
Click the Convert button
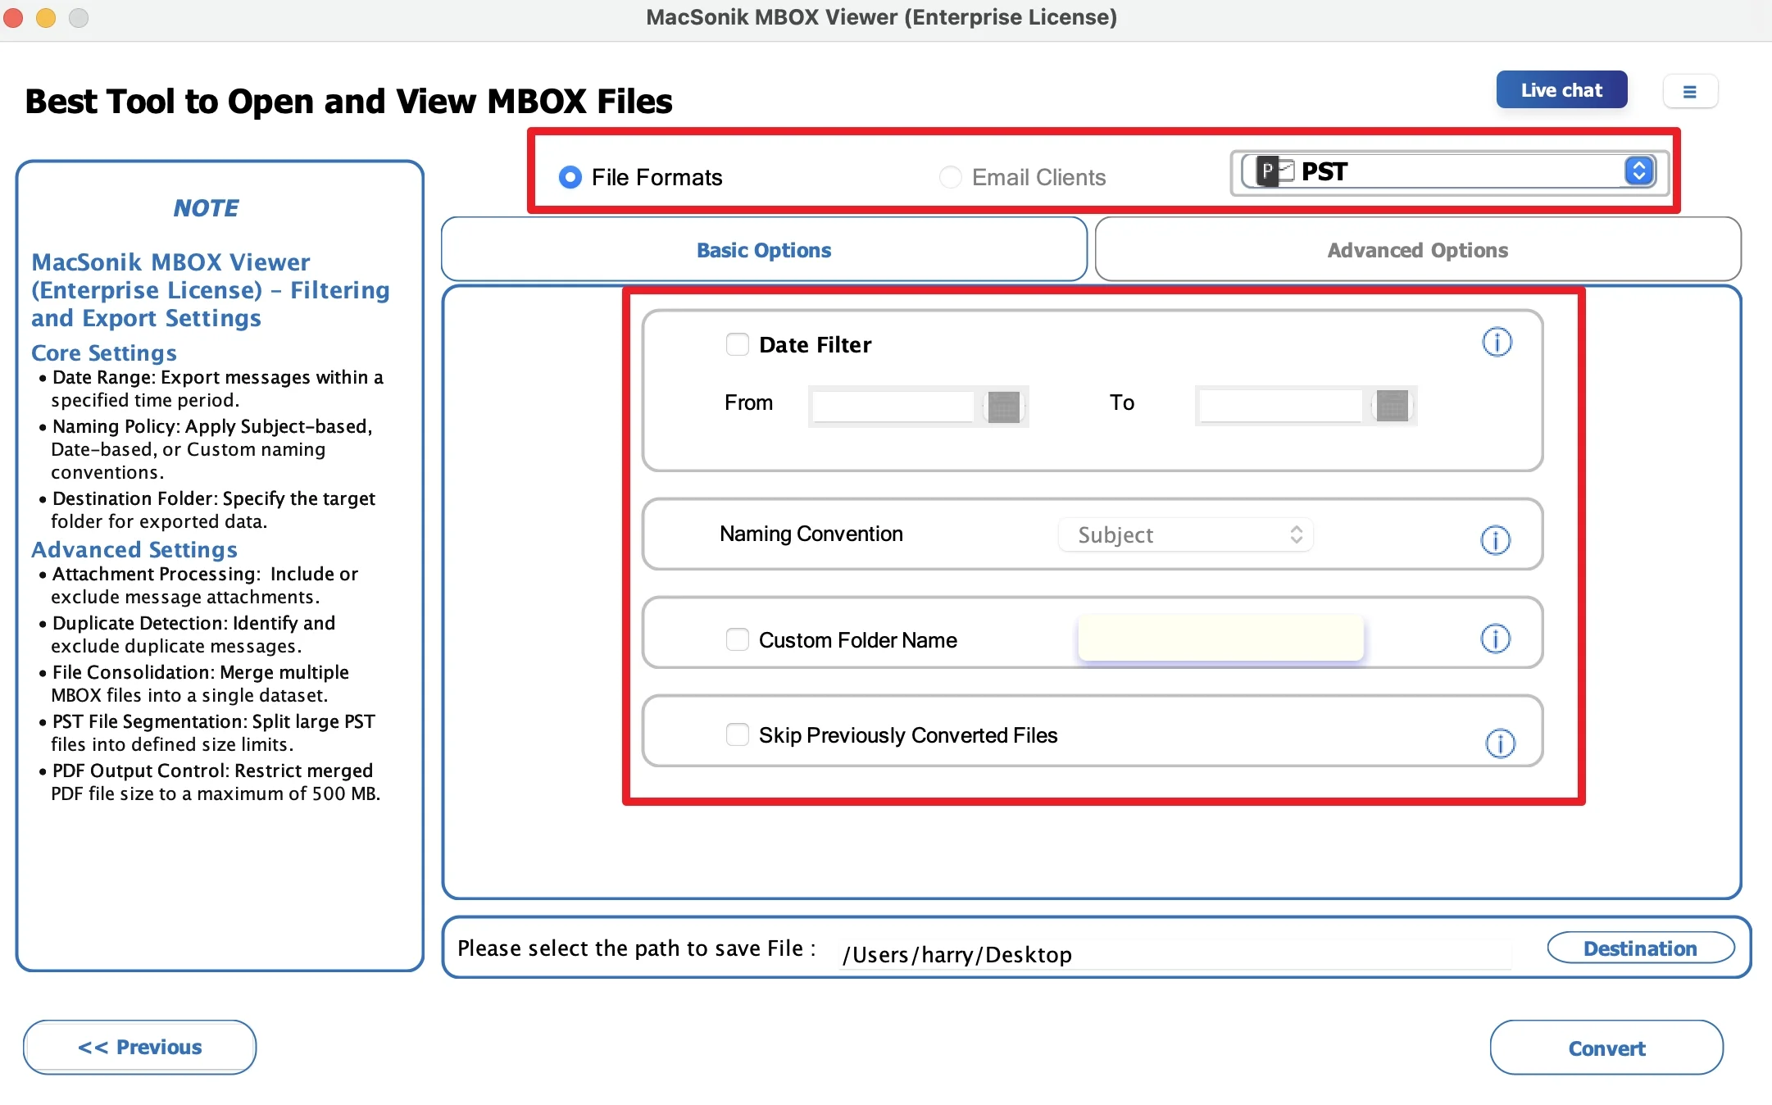pos(1606,1048)
